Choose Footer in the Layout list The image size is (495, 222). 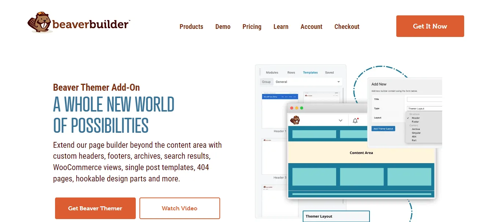(415, 122)
